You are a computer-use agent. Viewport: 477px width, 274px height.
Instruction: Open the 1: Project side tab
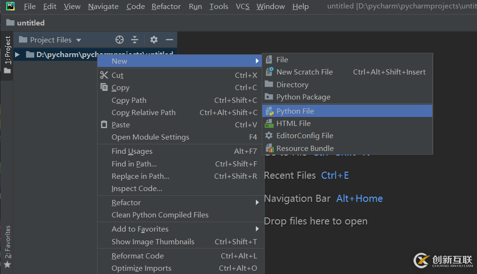(7, 51)
